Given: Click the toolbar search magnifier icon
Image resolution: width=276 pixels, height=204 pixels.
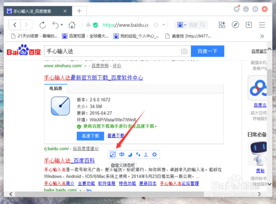Looking at the screenshot, I should tap(203, 25).
